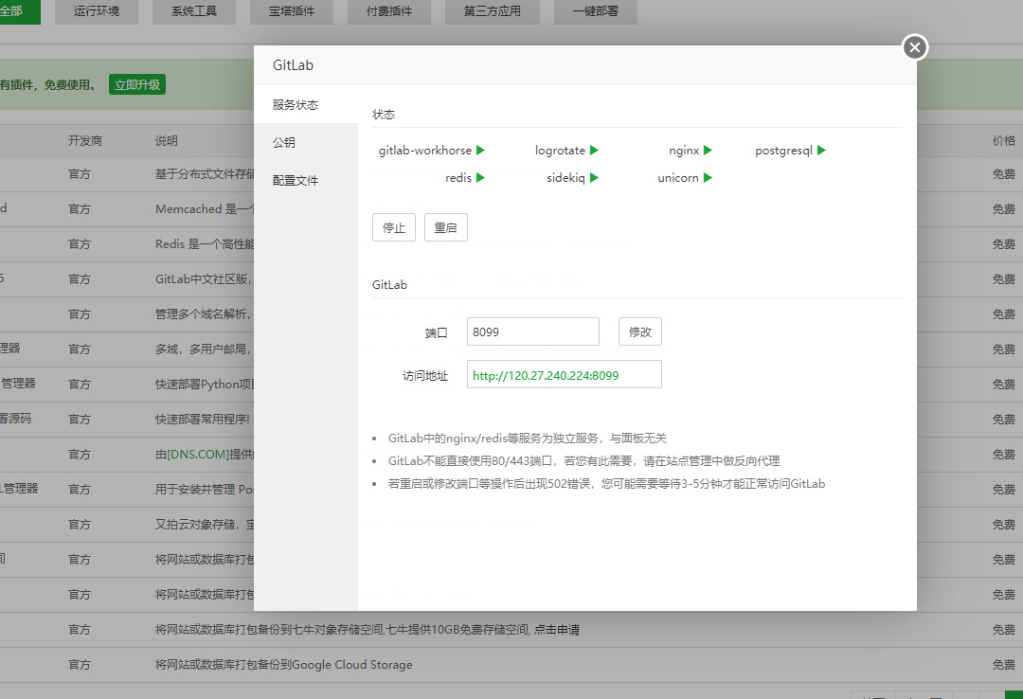Select the 运行环境 category tab

click(97, 11)
